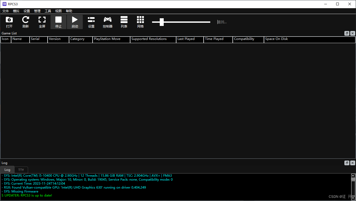The height and width of the screenshot is (201, 356).
Task: Open 设置 settings from the toolbar
Action: pyautogui.click(x=91, y=22)
